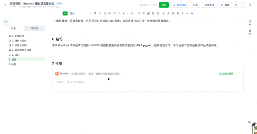Open the more options ellipsis menu

tap(243, 5)
